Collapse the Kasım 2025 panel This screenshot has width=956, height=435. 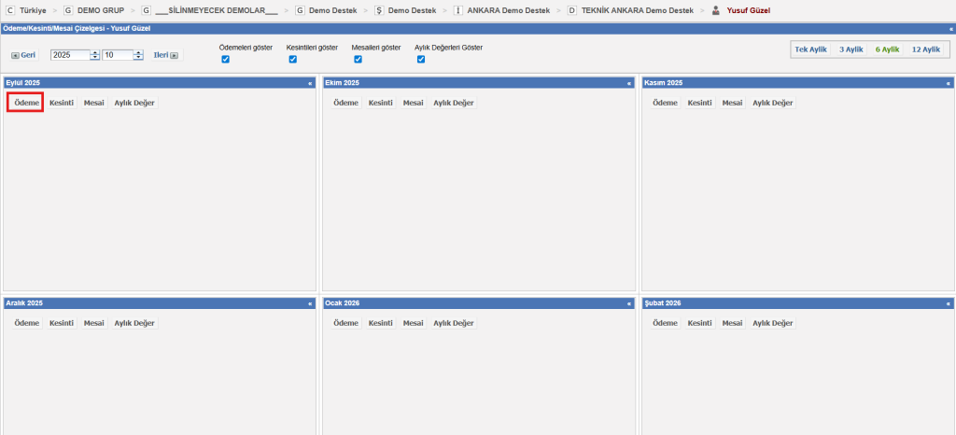tap(949, 83)
